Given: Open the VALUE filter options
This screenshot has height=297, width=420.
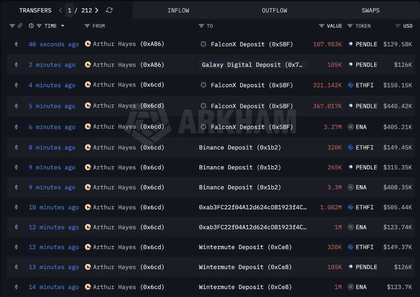Looking at the screenshot, I should [x=322, y=26].
